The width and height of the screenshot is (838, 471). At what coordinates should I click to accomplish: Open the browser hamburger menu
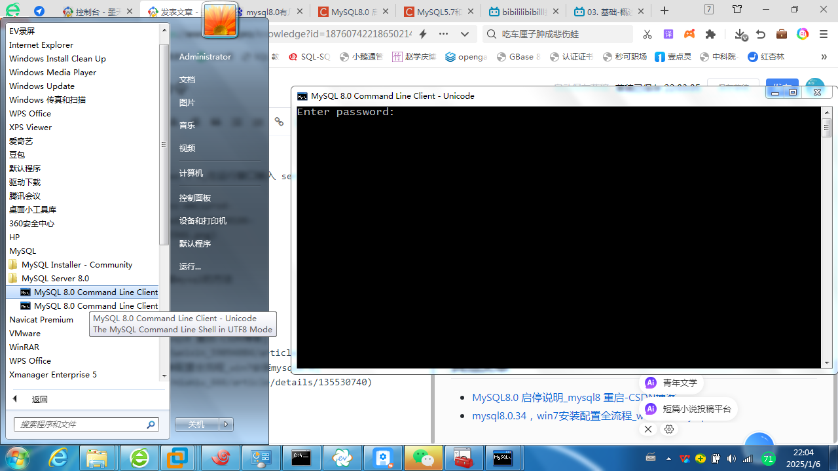point(824,34)
